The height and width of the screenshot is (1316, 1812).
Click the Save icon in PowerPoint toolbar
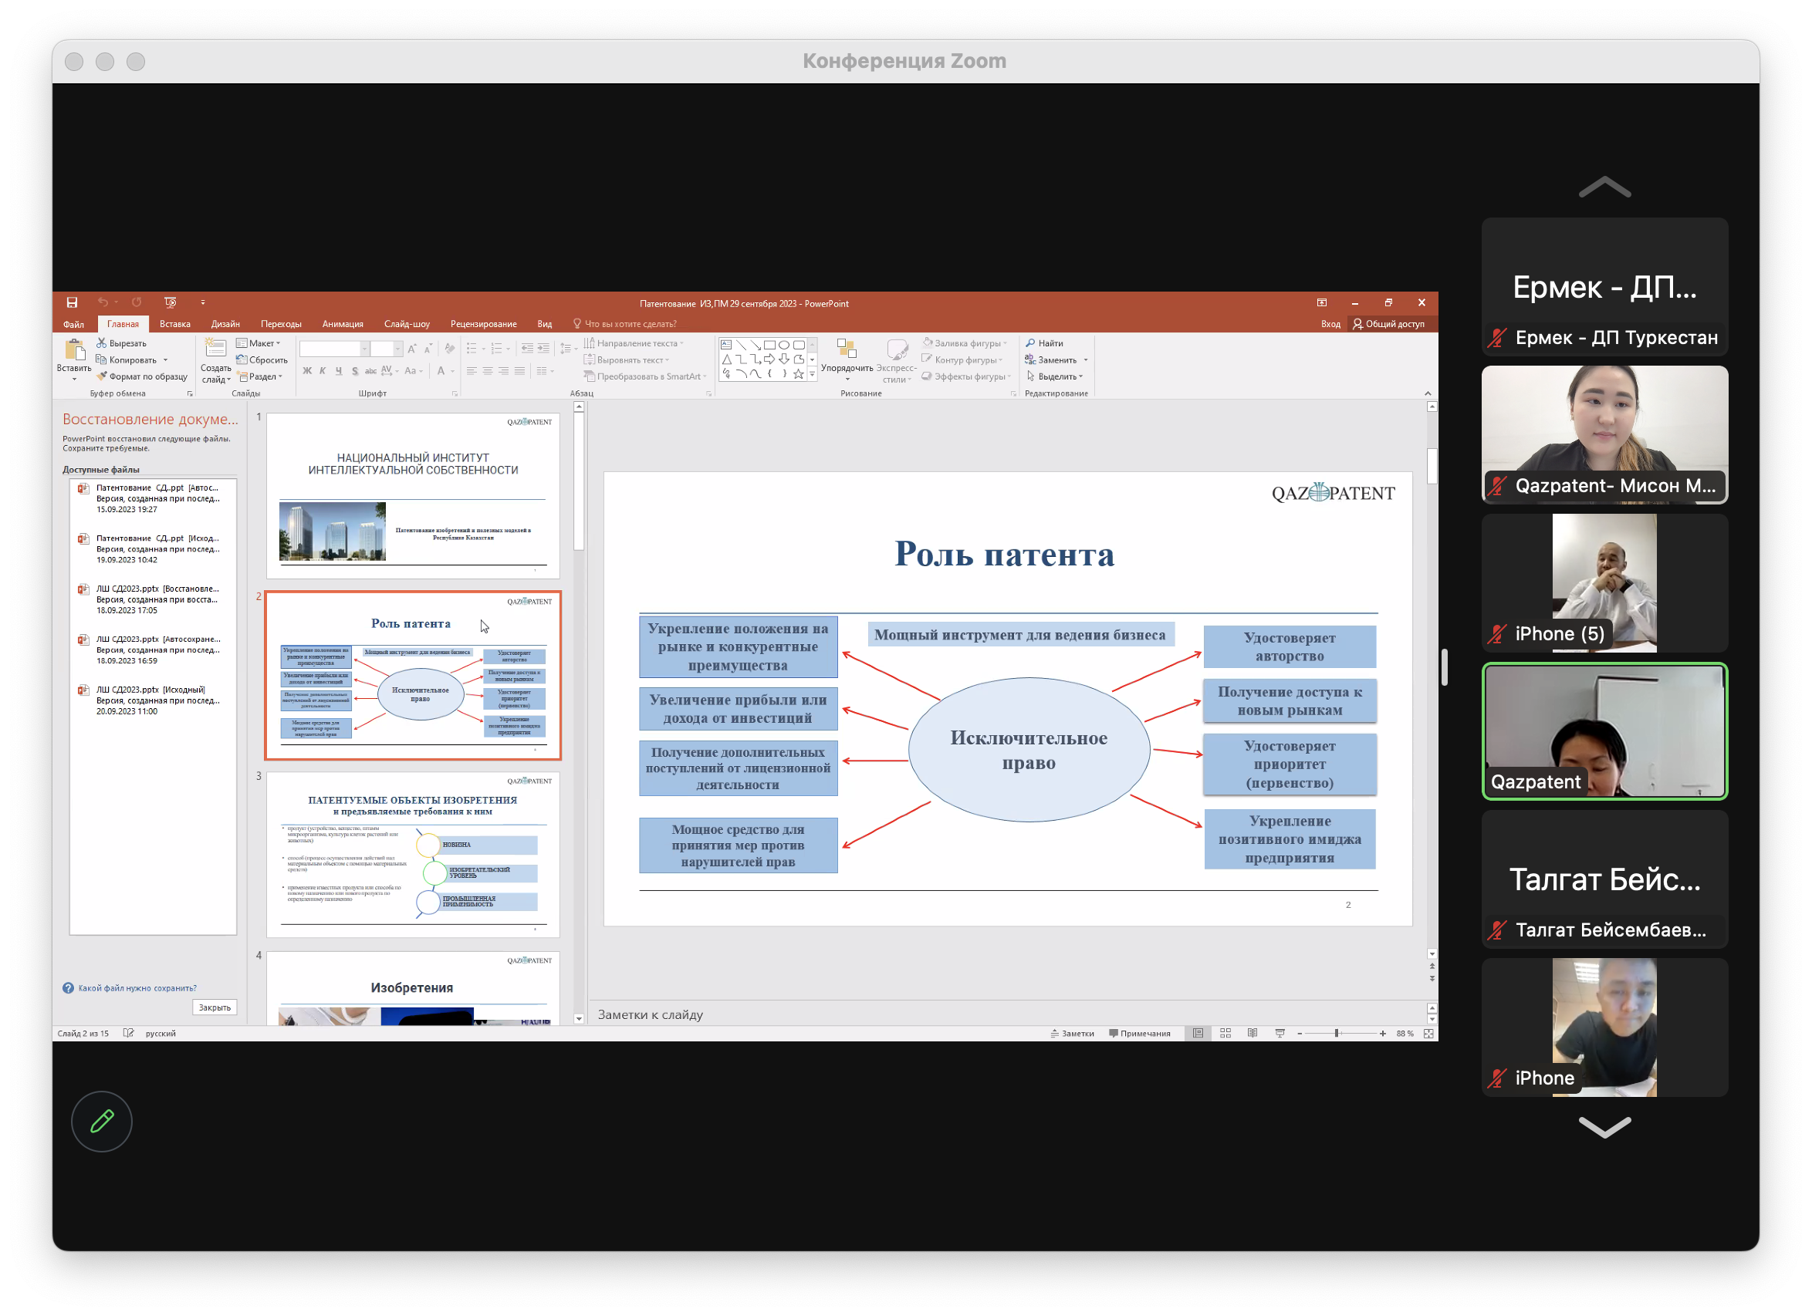(x=72, y=302)
